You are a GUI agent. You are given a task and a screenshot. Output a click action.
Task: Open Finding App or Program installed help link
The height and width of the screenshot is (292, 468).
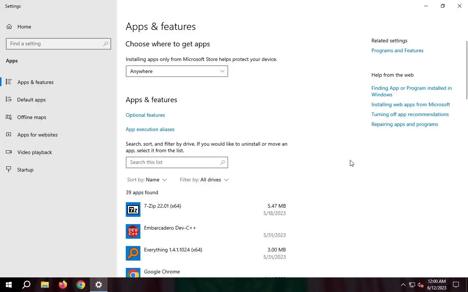pyautogui.click(x=411, y=91)
